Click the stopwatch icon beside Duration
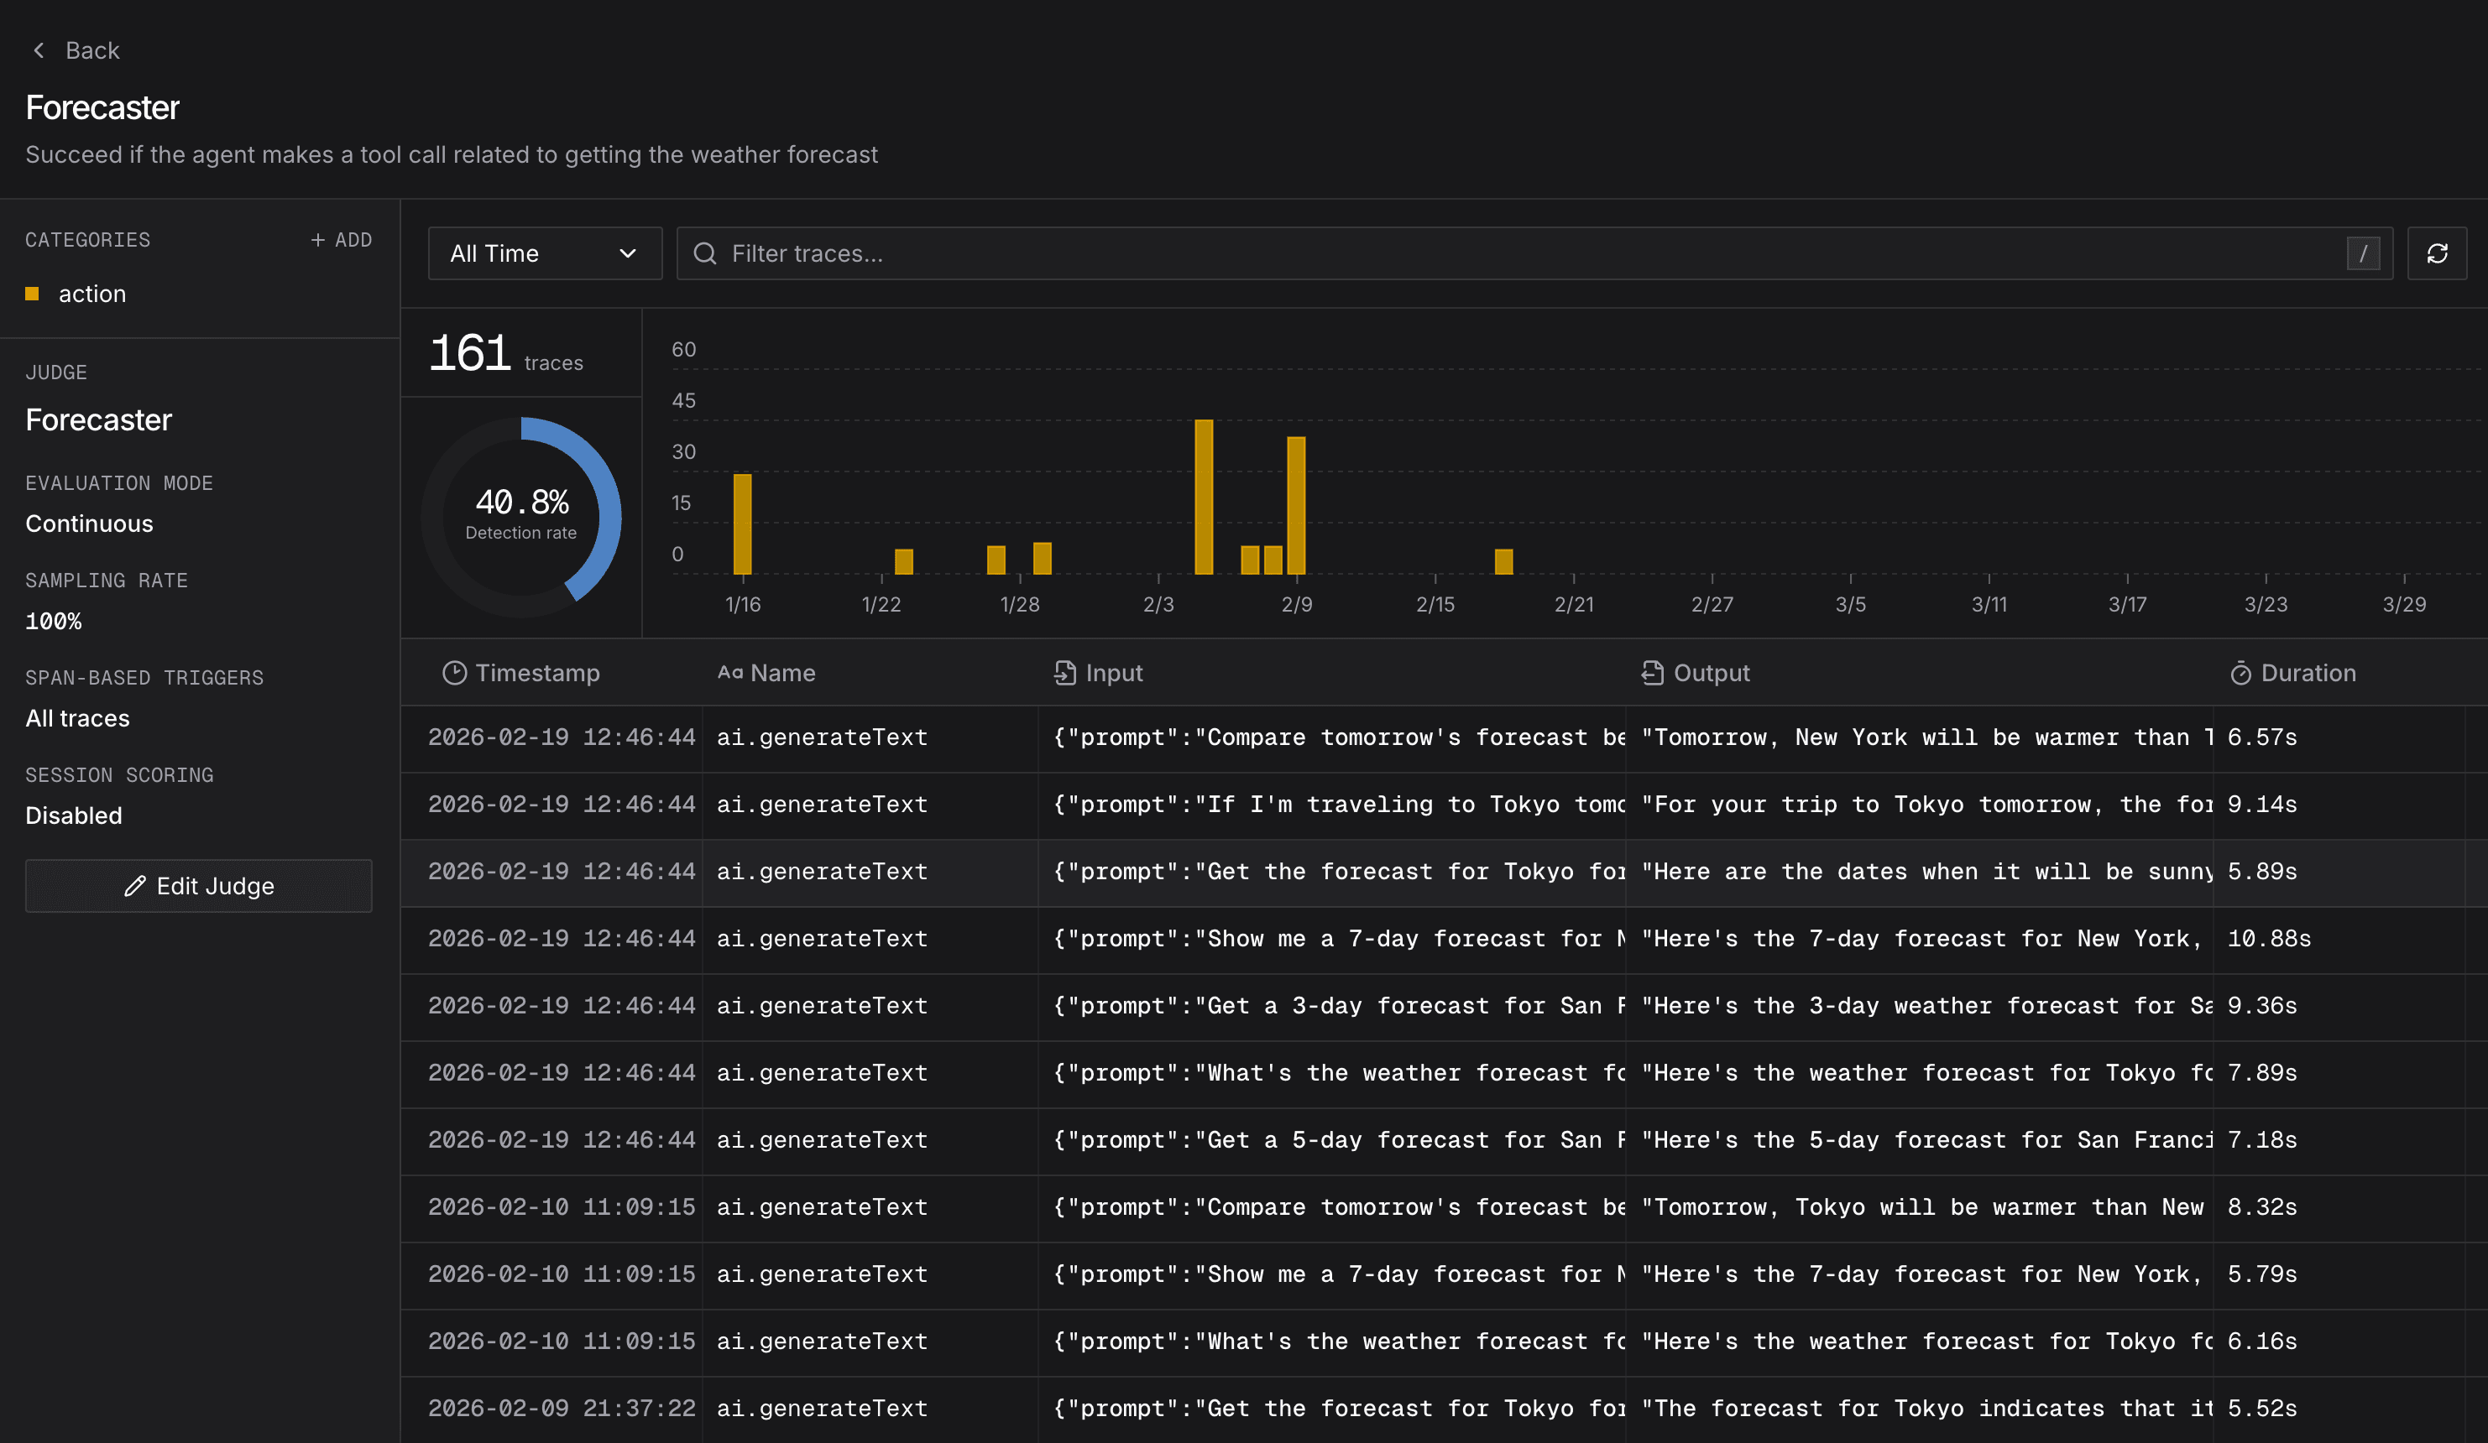 pyautogui.click(x=2240, y=673)
